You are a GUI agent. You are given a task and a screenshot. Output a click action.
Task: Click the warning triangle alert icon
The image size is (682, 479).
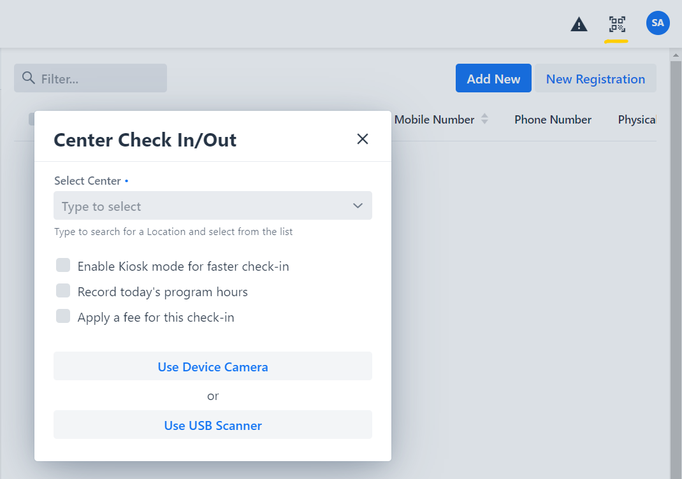click(x=579, y=25)
